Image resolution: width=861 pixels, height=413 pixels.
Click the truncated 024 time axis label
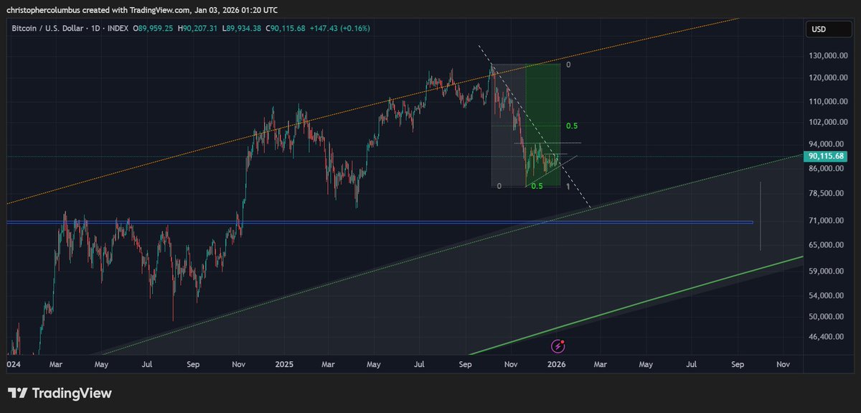point(14,365)
